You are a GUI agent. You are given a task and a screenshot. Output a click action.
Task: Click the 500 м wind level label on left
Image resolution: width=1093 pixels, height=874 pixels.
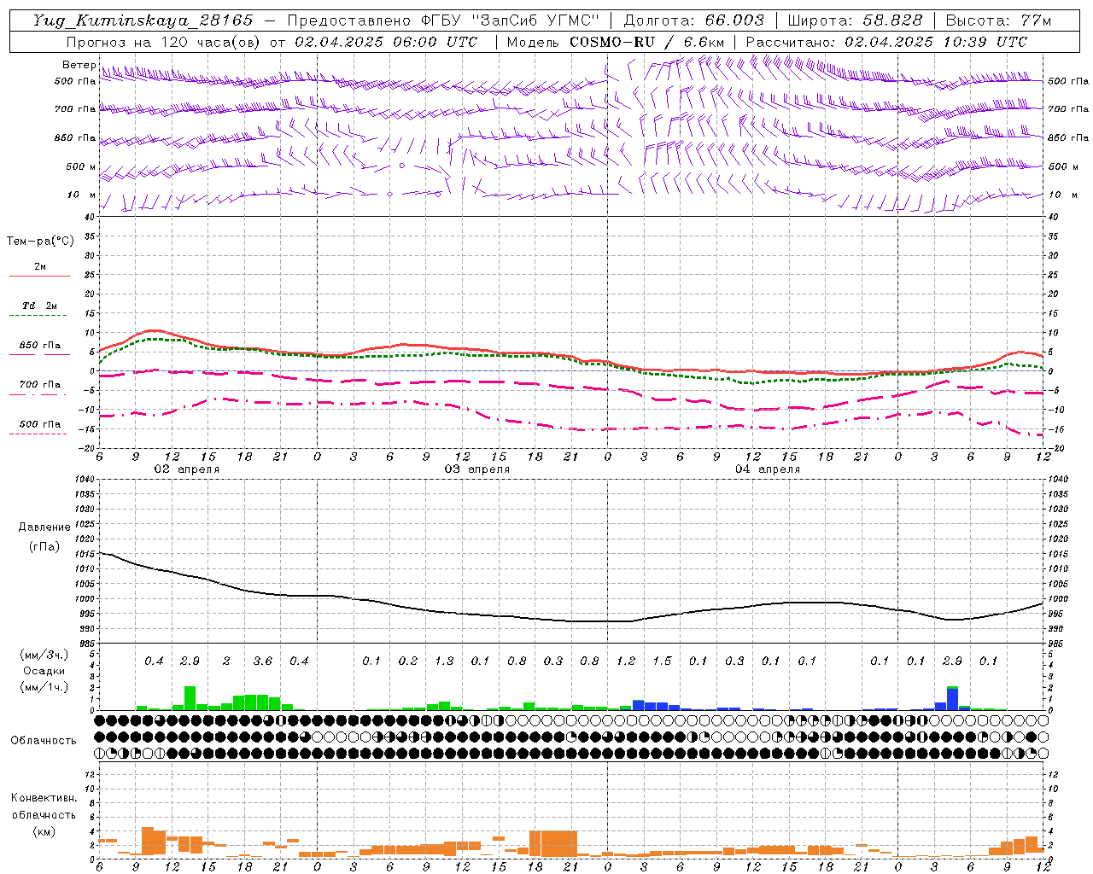[x=81, y=166]
